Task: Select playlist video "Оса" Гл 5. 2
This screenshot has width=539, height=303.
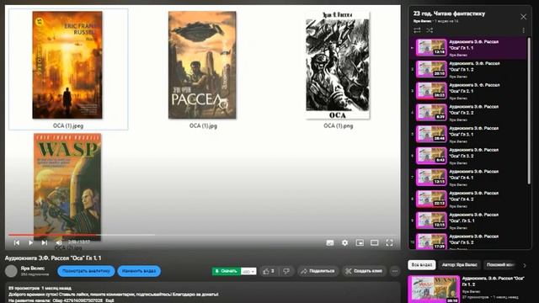Action: (x=468, y=242)
